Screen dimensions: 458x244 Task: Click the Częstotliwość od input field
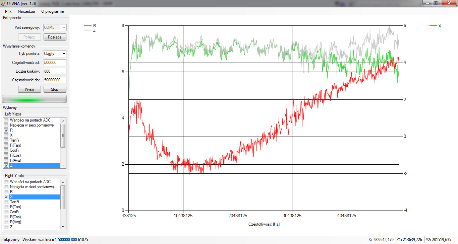point(55,63)
